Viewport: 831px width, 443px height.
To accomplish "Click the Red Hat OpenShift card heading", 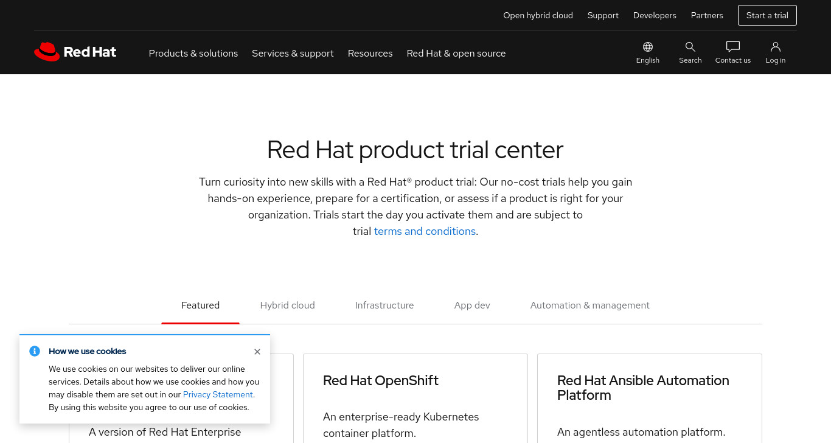I will click(x=381, y=381).
